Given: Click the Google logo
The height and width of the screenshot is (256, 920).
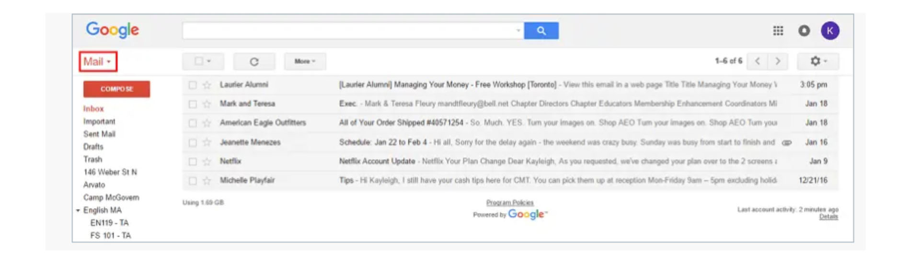Looking at the screenshot, I should pyautogui.click(x=113, y=30).
